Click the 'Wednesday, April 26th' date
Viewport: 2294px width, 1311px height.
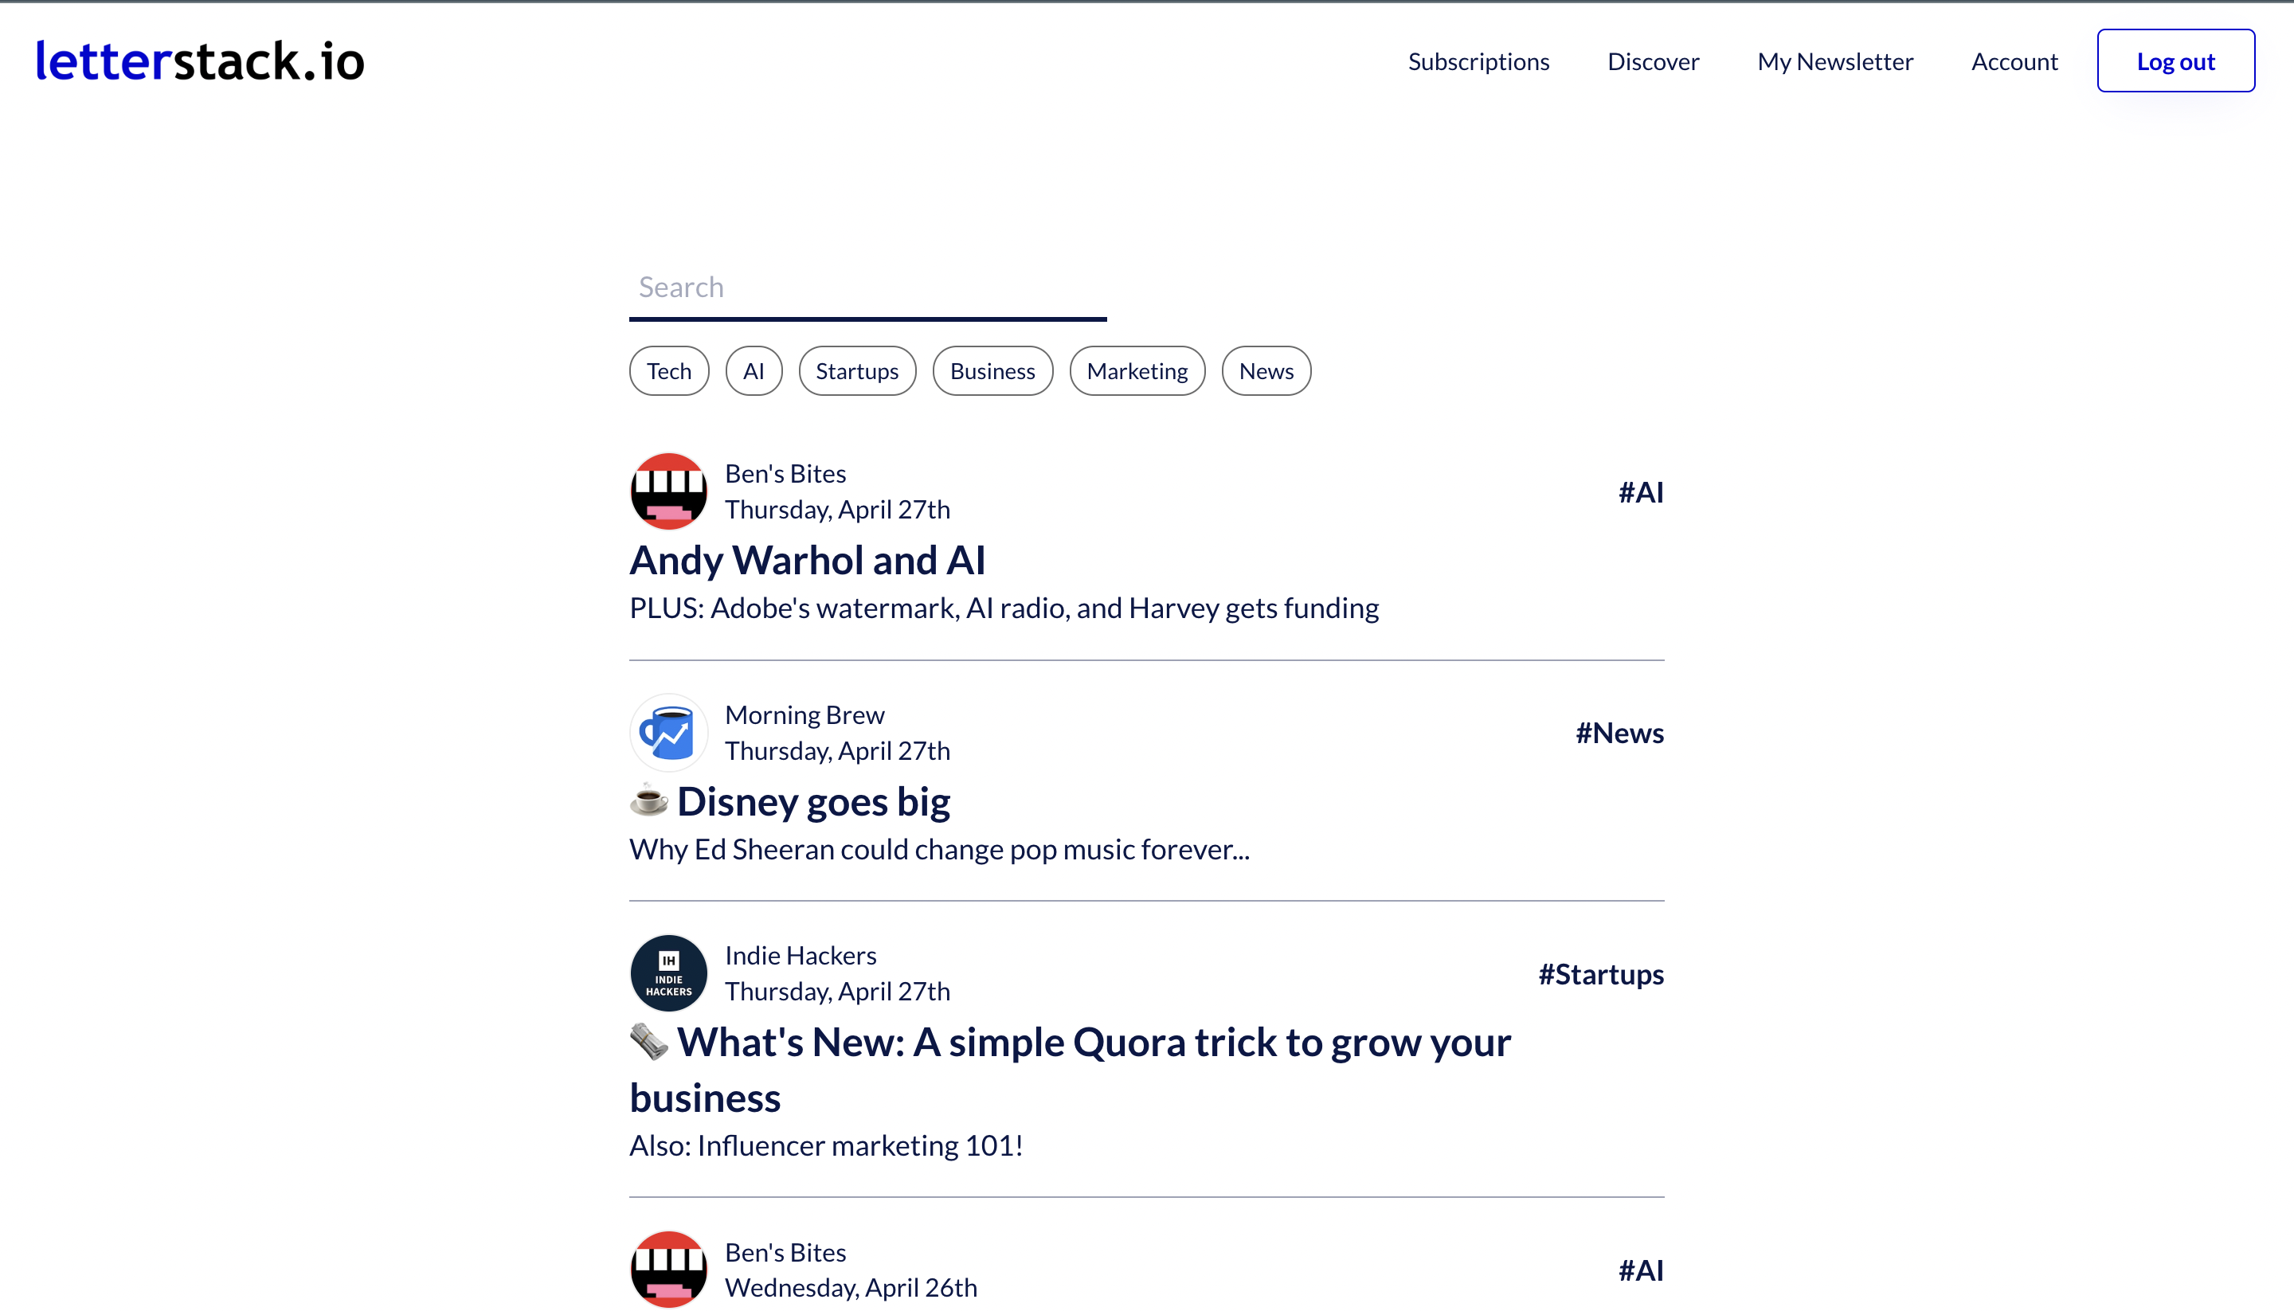click(x=851, y=1289)
